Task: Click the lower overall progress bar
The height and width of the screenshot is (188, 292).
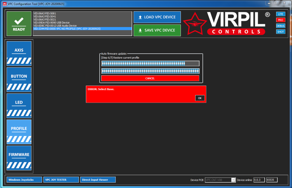Action: tap(150, 71)
